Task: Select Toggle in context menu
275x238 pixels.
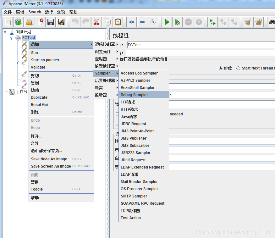Action: [x=61, y=189]
